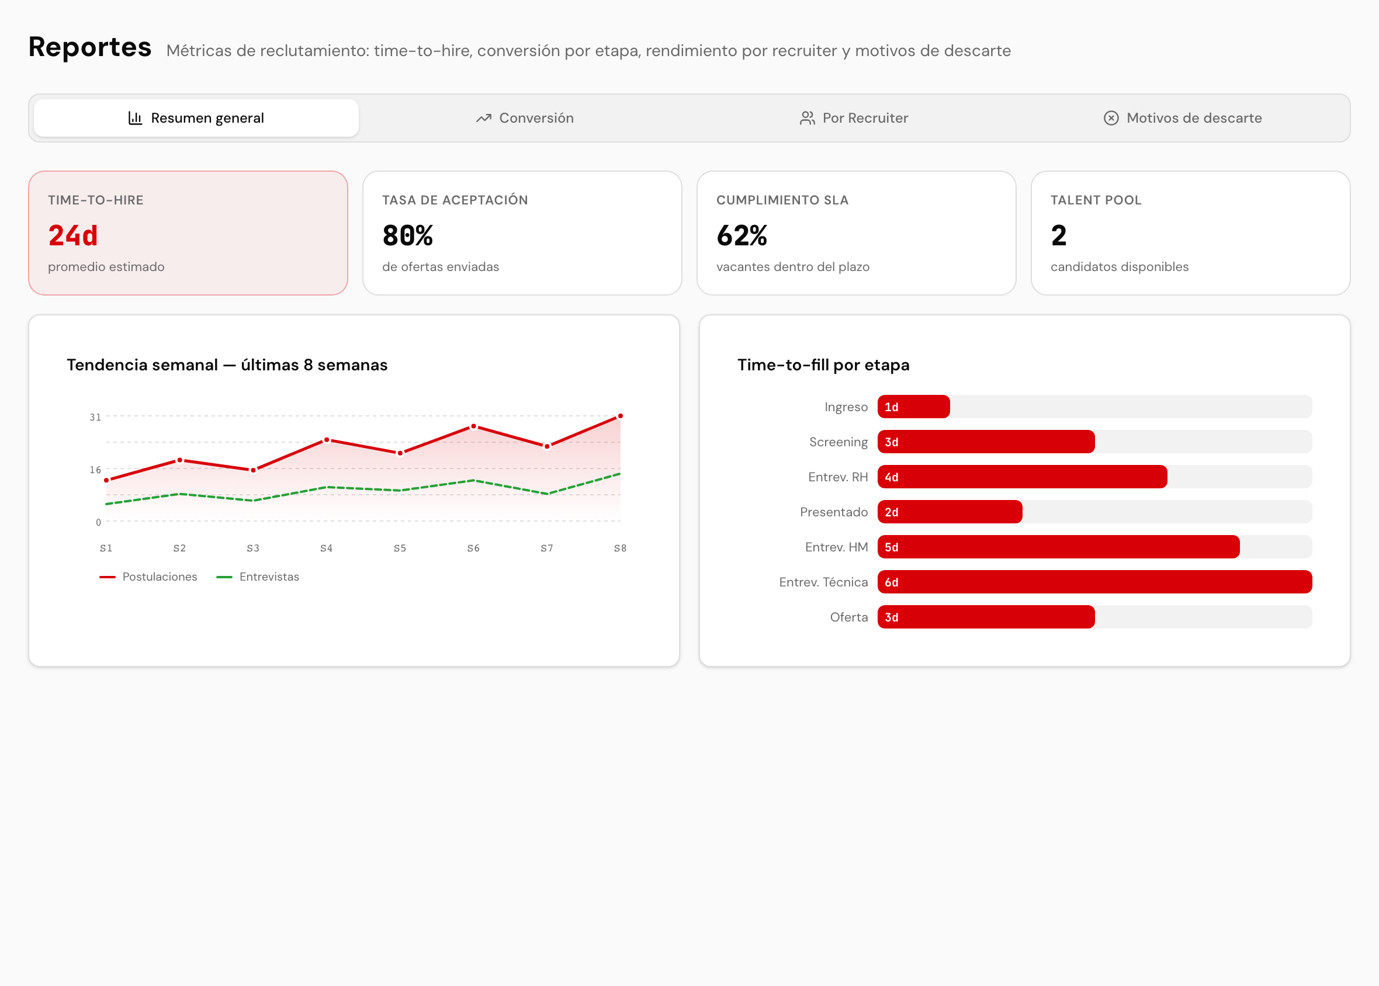The width and height of the screenshot is (1379, 986).
Task: Click the '31' y-axis label
Action: (95, 417)
